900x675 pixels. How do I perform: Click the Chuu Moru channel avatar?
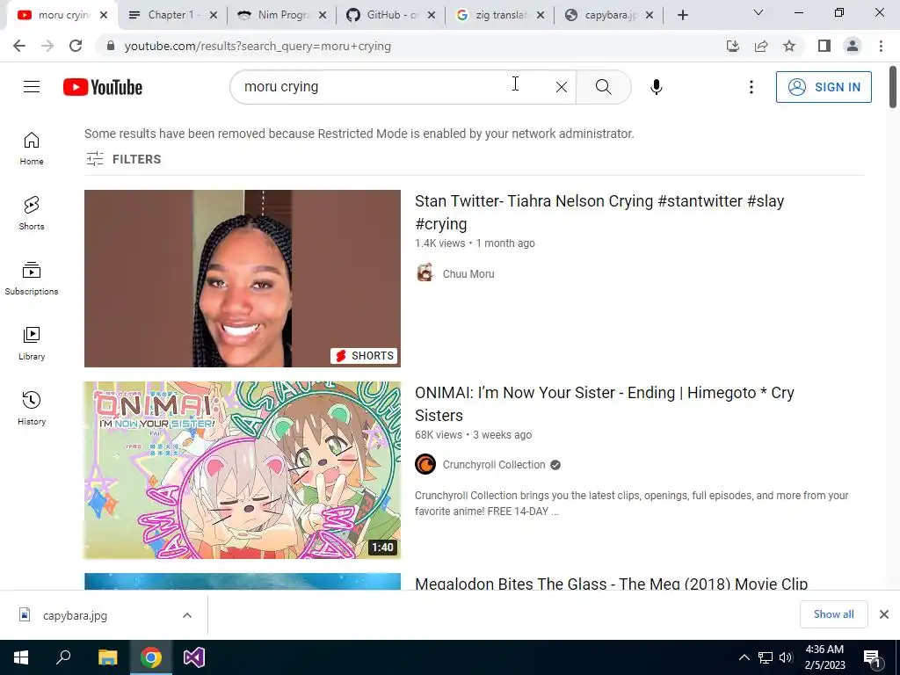[x=425, y=273]
